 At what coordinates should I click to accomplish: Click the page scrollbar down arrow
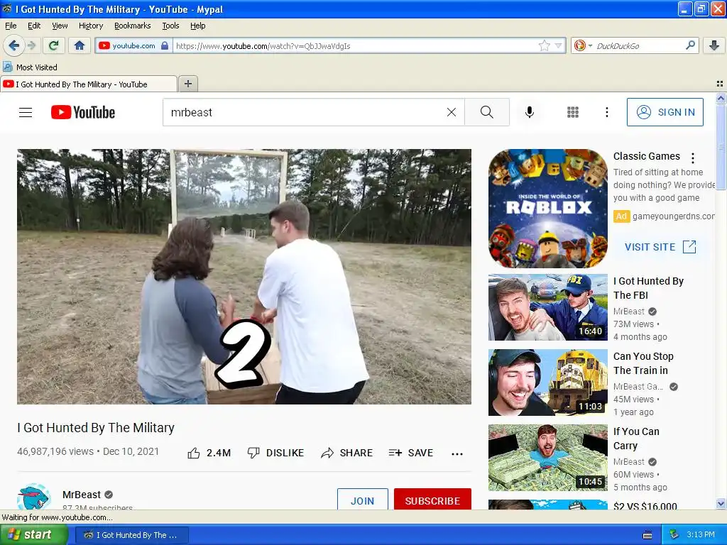tap(721, 503)
